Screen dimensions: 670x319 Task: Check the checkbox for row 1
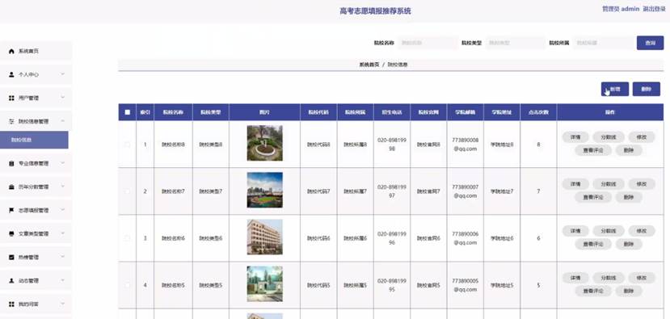(128, 145)
